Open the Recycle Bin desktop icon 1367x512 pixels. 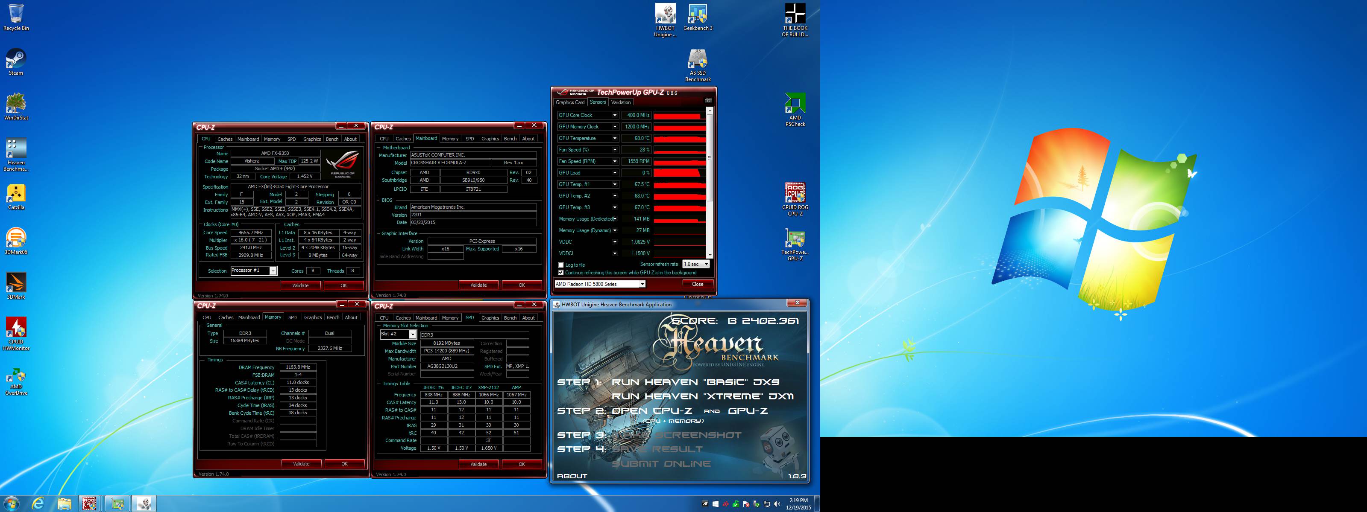pyautogui.click(x=16, y=17)
